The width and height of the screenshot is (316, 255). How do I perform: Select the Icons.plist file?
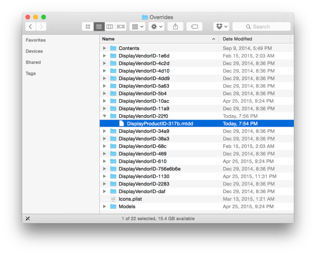[130, 199]
